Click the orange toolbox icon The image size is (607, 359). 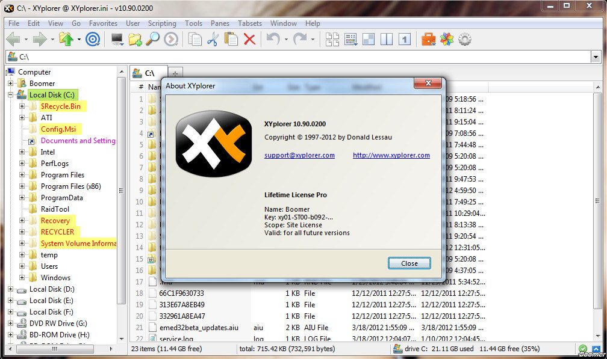(428, 39)
